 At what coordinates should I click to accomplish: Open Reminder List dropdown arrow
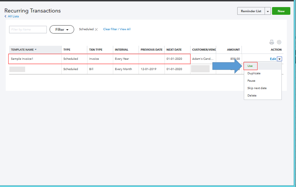[268, 11]
